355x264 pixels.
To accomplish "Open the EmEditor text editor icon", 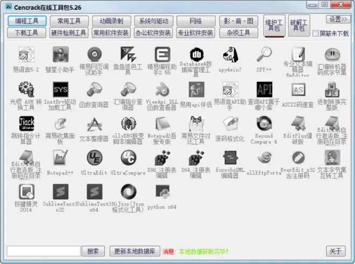I will 298,54.
